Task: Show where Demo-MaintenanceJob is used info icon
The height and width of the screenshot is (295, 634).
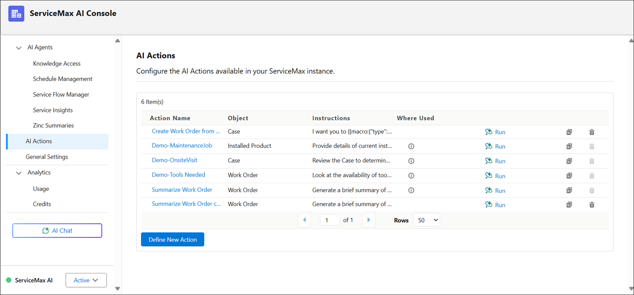Action: (x=411, y=146)
